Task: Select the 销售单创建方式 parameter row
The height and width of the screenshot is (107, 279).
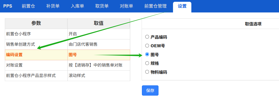Action: (68, 44)
